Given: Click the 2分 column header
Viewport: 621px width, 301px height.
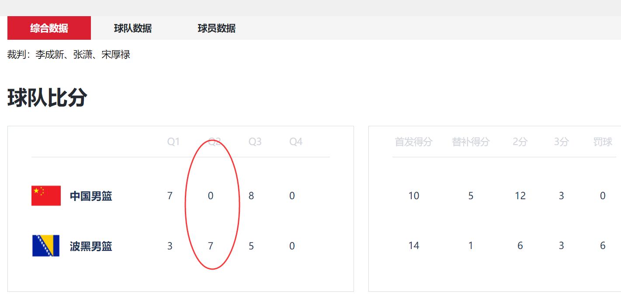Looking at the screenshot, I should [x=520, y=142].
